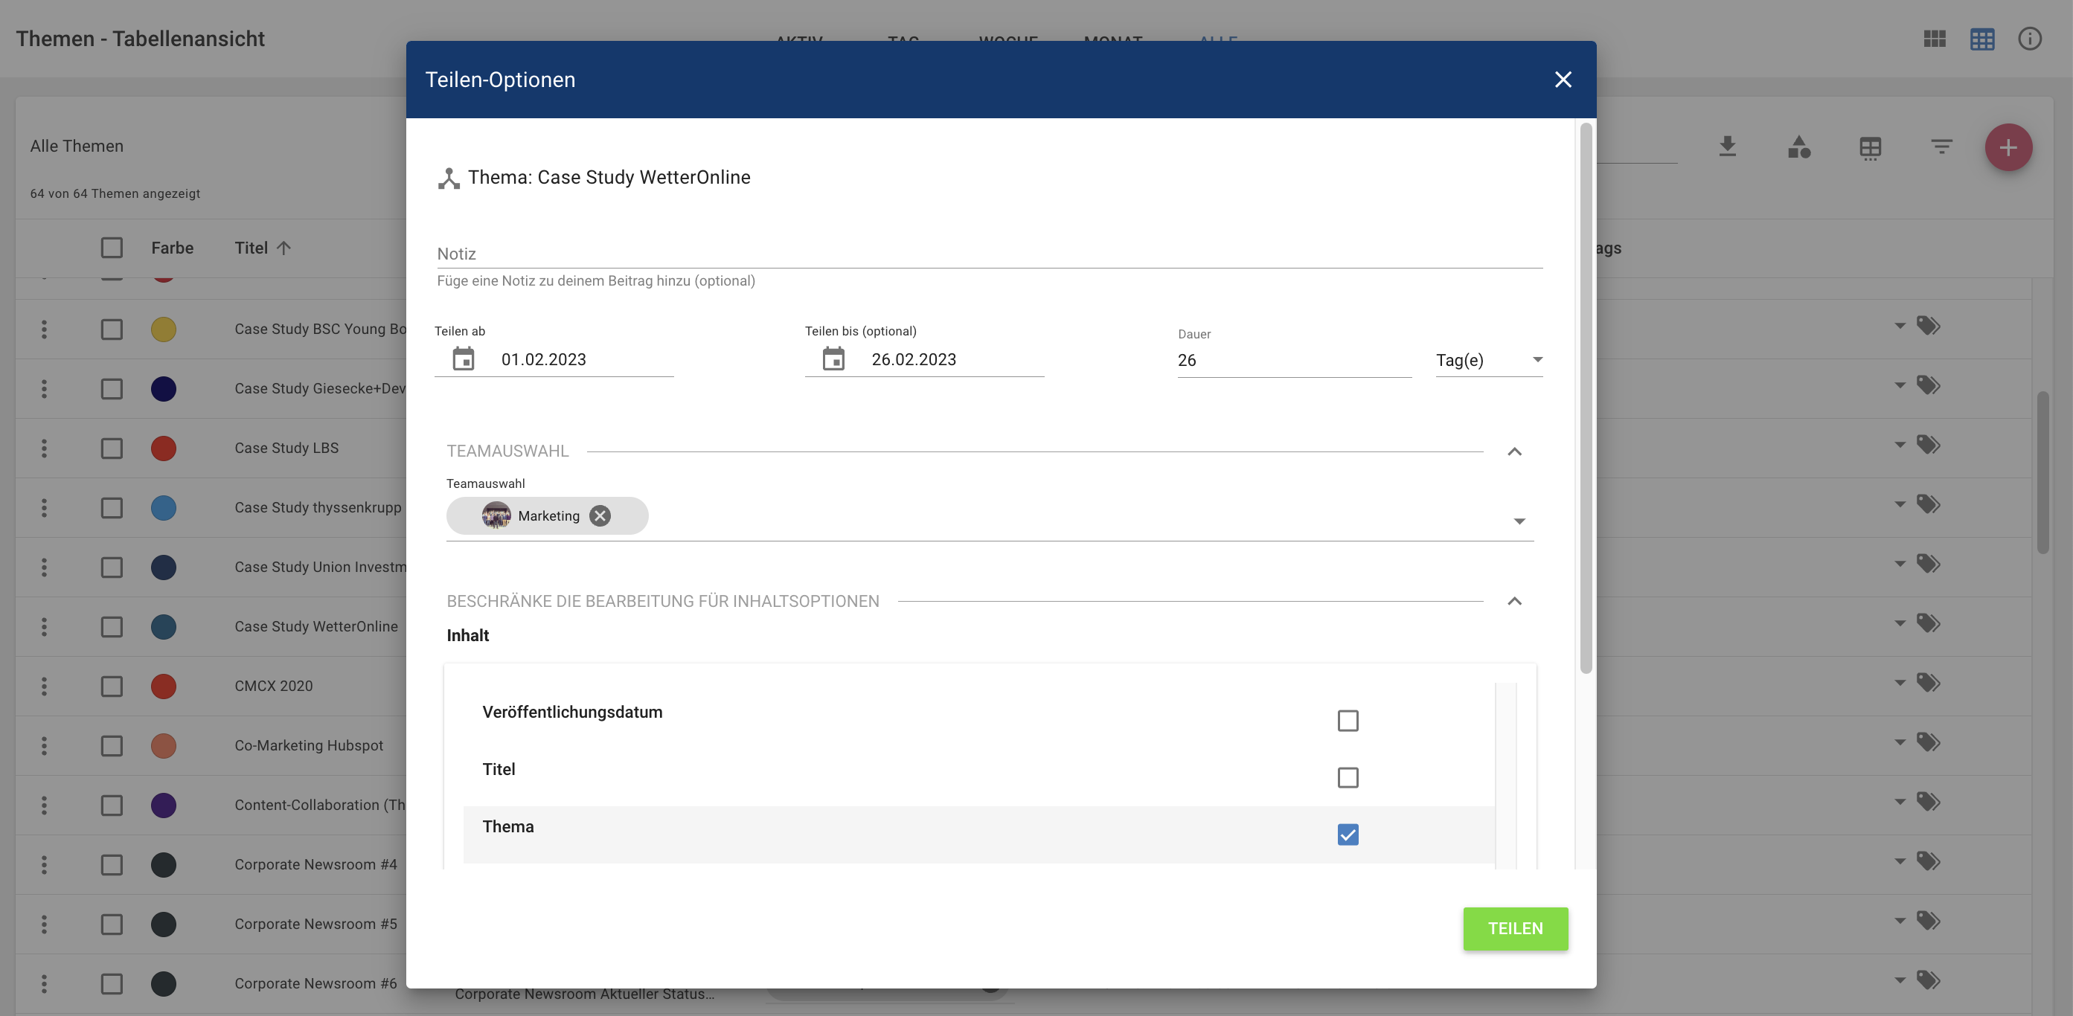Remove the Marketing team chip
Image resolution: width=2073 pixels, height=1016 pixels.
coord(600,515)
